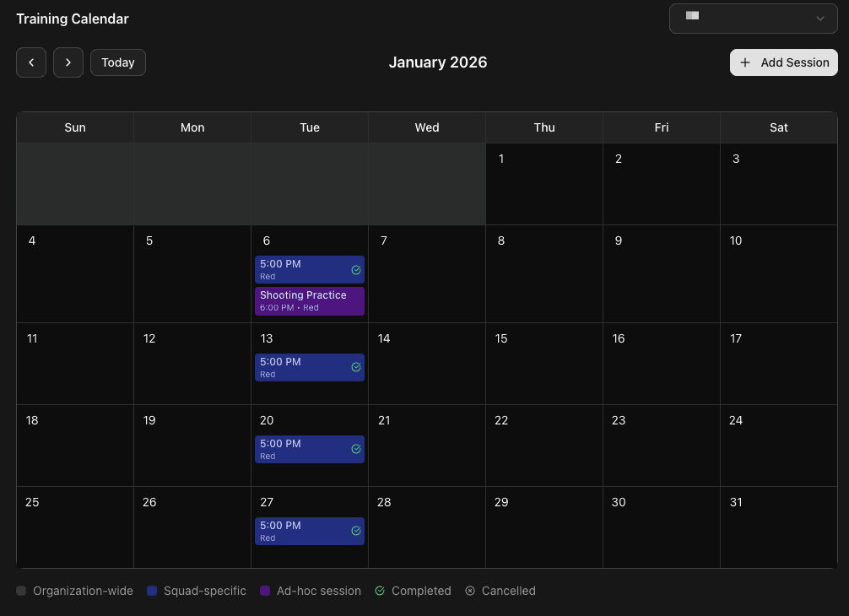Open the selector dropdown at the top right

click(752, 18)
